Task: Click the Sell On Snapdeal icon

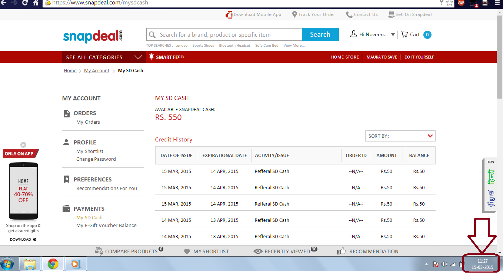Action: tap(392, 15)
